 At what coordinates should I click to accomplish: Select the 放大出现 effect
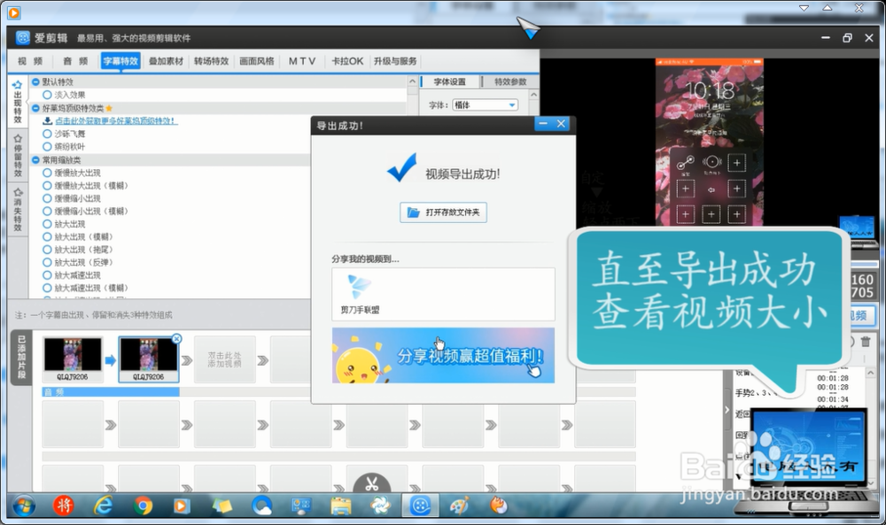coord(48,224)
